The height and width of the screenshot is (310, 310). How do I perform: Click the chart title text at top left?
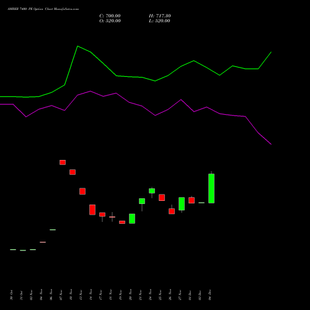[x=43, y=9]
